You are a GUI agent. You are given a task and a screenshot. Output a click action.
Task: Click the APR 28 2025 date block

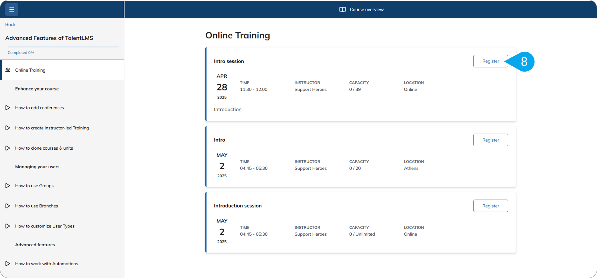222,87
